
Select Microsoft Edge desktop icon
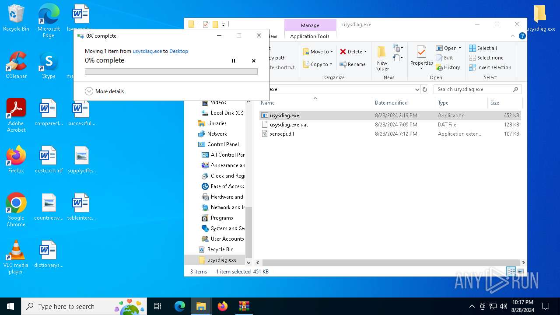49,21
